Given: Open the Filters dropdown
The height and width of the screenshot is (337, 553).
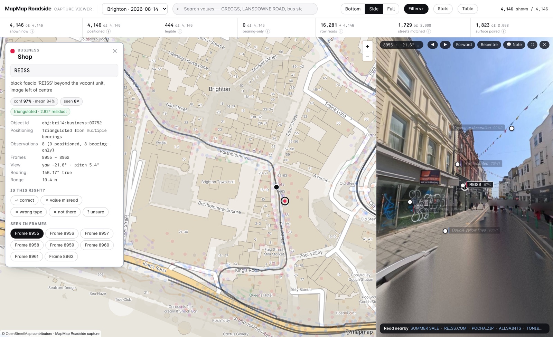Looking at the screenshot, I should 416,9.
